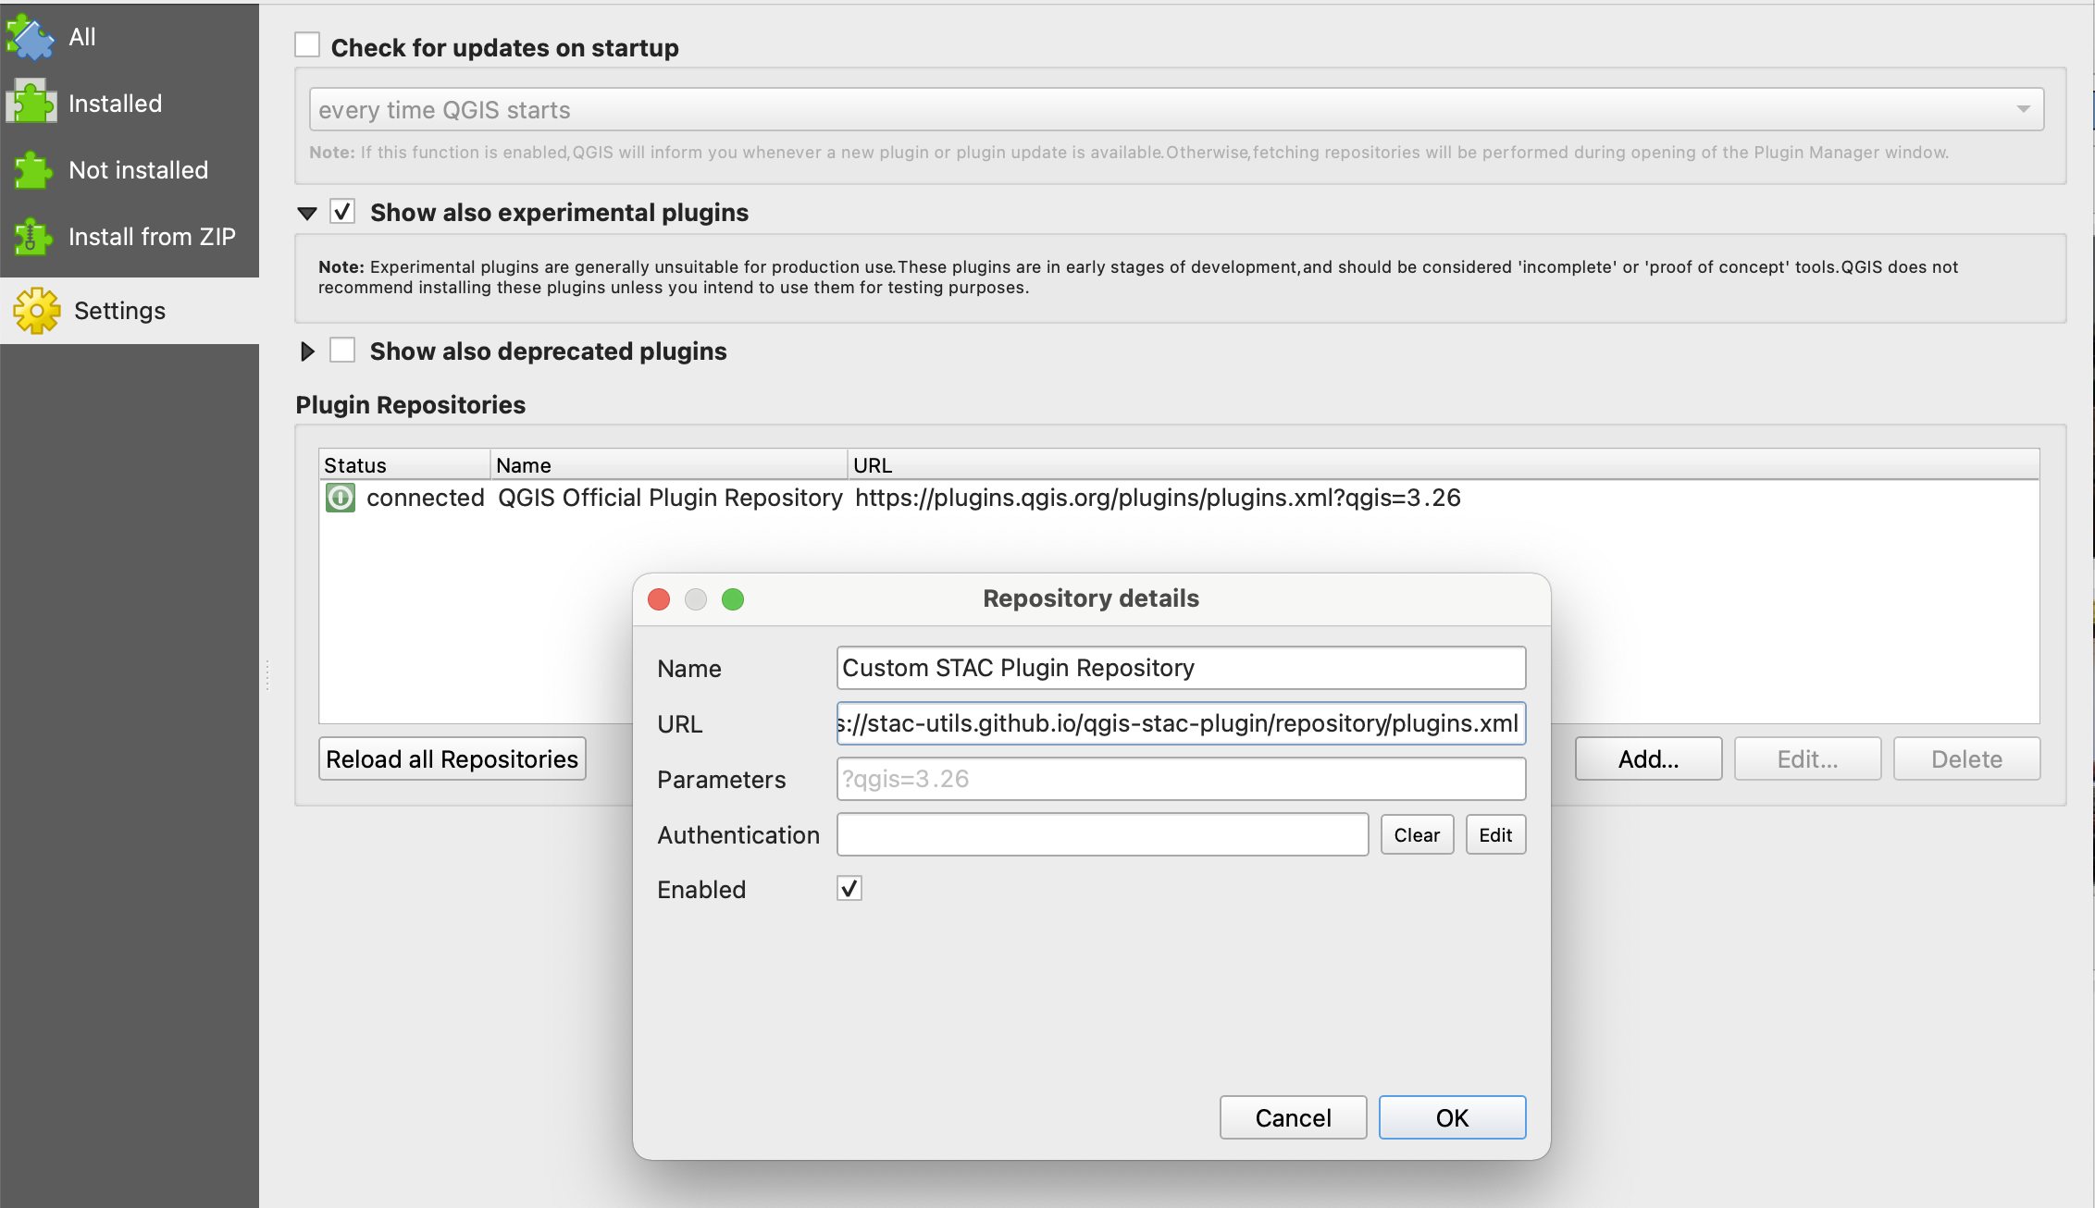The height and width of the screenshot is (1208, 2095).
Task: Enable Check for updates on startup
Action: coord(307,45)
